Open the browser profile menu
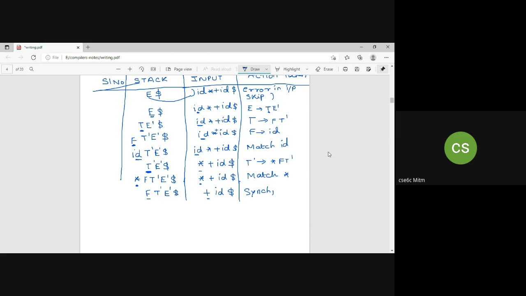 coord(373,58)
